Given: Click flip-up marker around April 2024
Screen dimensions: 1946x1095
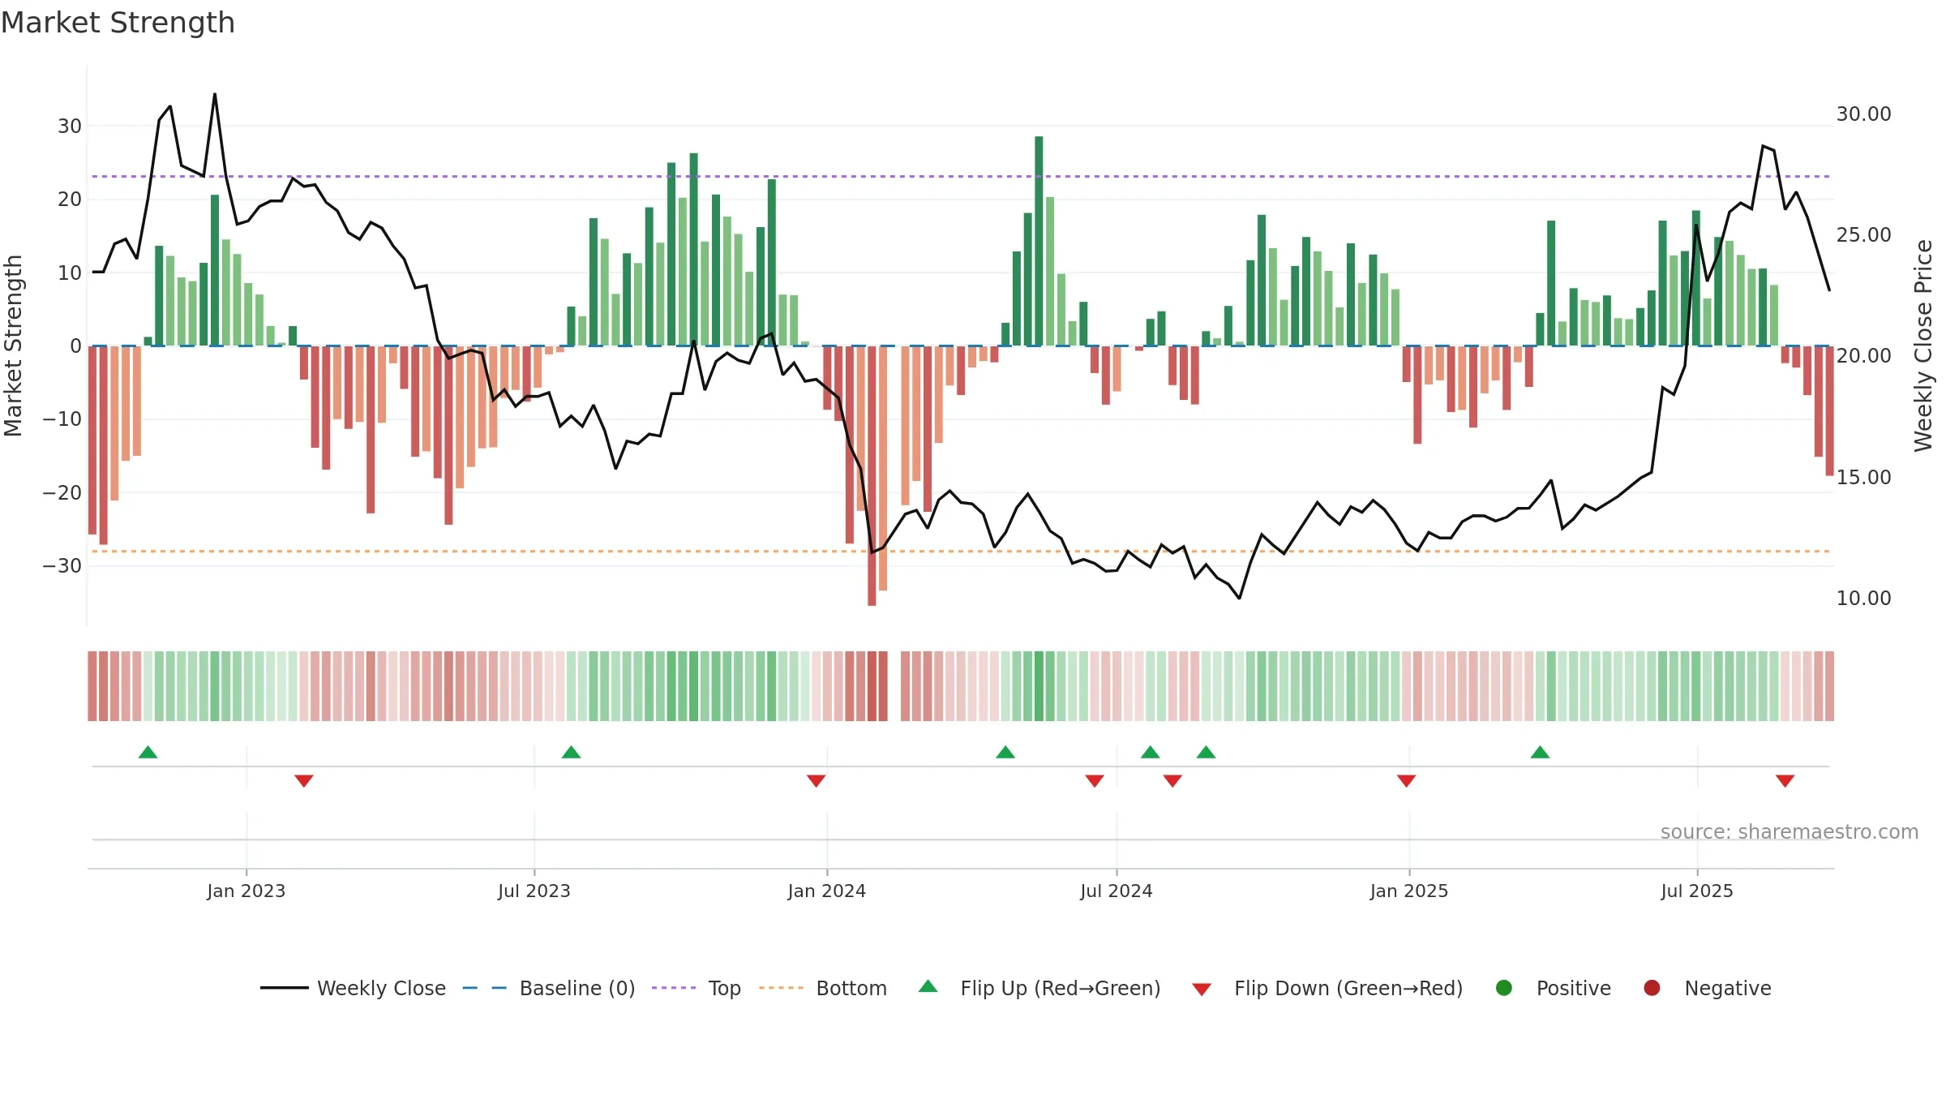Looking at the screenshot, I should (x=1005, y=752).
